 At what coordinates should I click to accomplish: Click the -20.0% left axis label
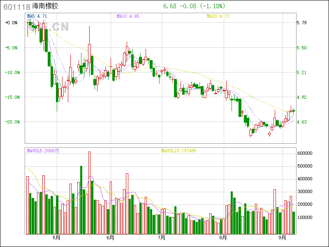[11, 122]
